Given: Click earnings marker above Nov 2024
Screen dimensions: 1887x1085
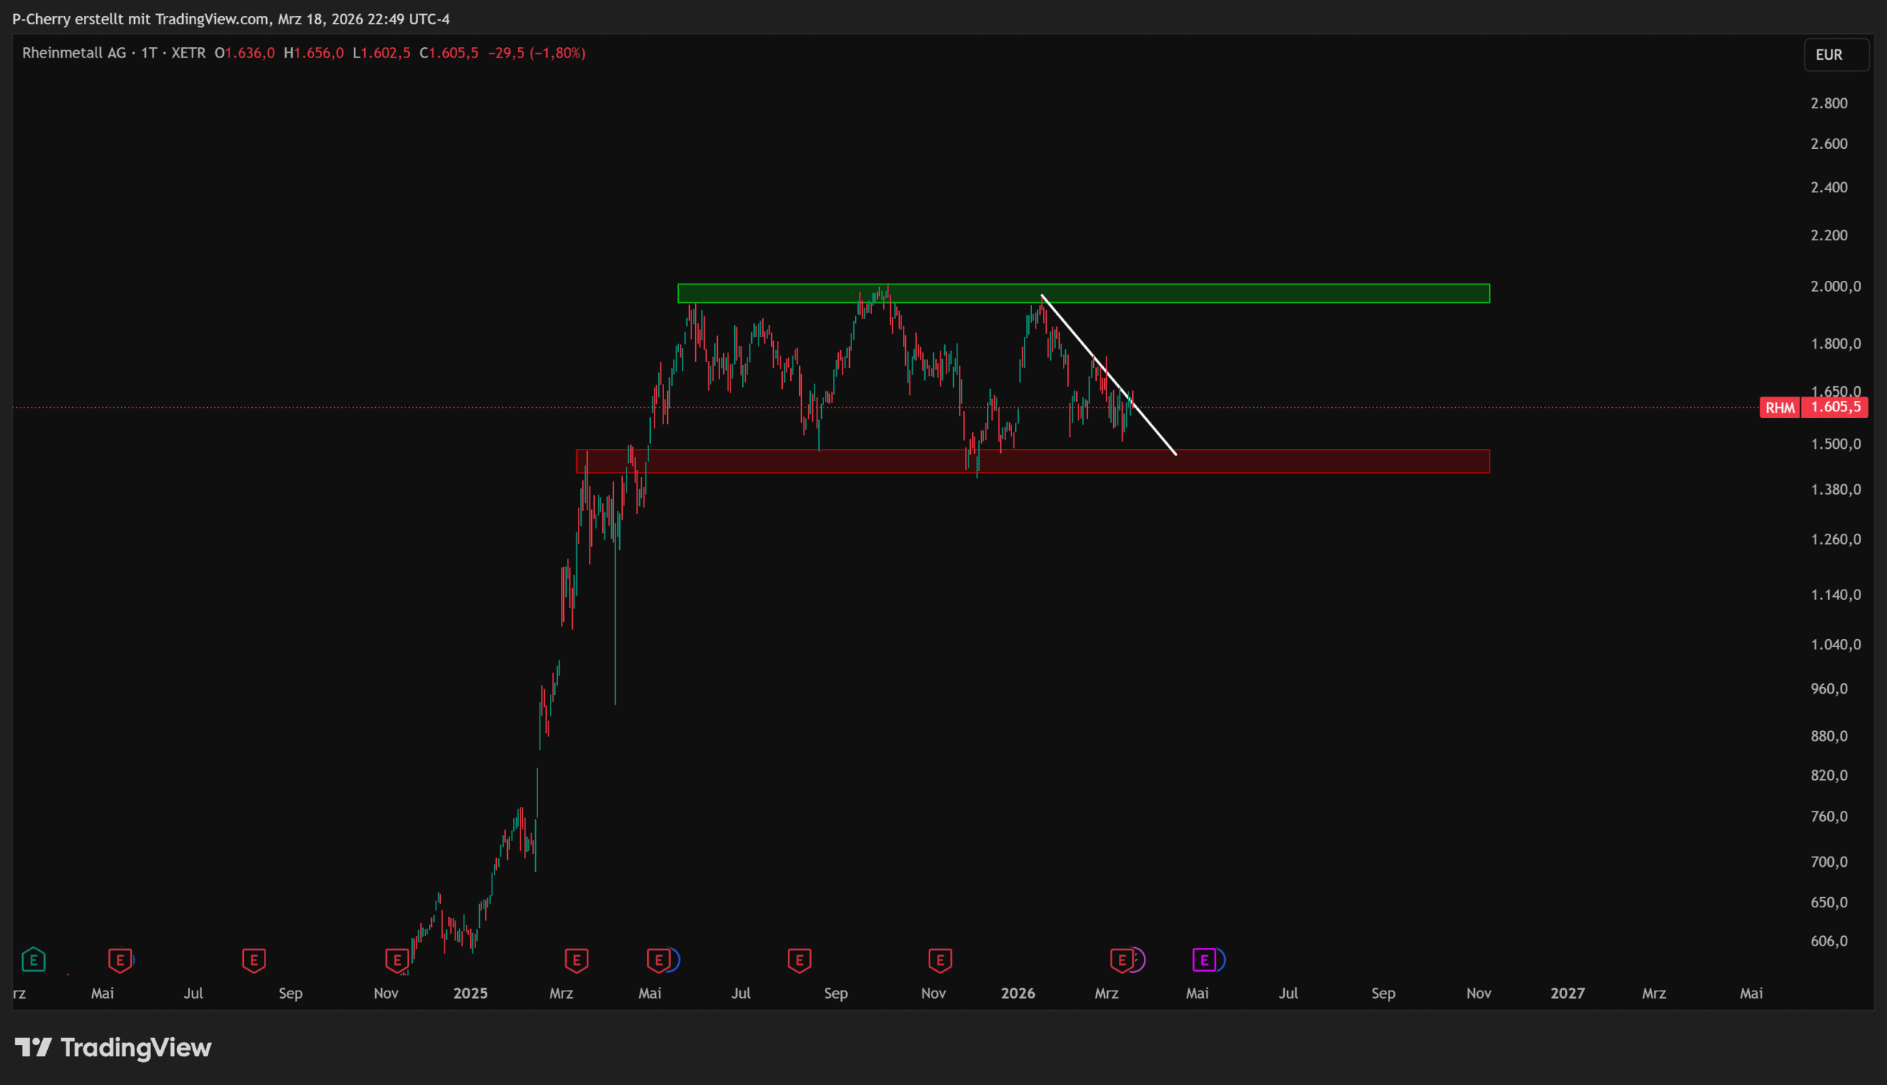Looking at the screenshot, I should coord(397,960).
